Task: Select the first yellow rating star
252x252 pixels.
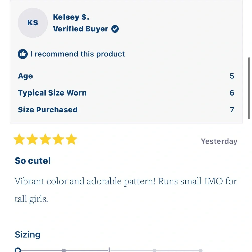Action: point(19,139)
